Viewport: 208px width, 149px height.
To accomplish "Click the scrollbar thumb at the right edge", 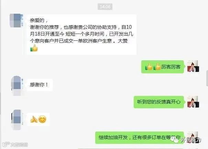I will point(207,78).
